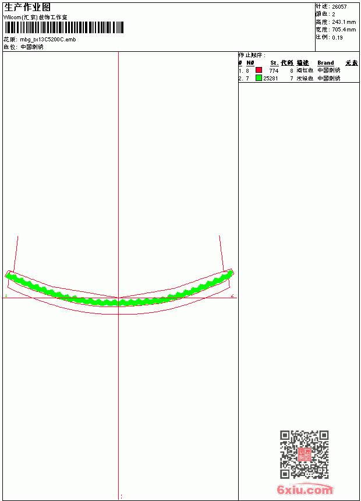Select the stitch count cell 25281
Screen dimensions: 361x501
(271, 78)
